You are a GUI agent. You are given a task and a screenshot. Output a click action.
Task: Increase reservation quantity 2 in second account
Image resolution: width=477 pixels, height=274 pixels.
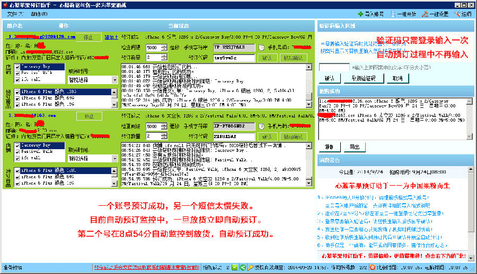pos(164,134)
